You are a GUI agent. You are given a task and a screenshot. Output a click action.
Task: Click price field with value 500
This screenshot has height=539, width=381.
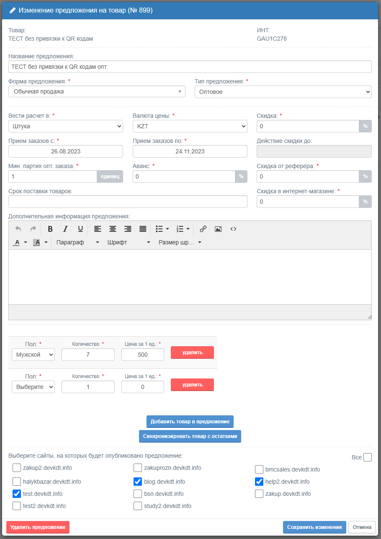coord(143,355)
